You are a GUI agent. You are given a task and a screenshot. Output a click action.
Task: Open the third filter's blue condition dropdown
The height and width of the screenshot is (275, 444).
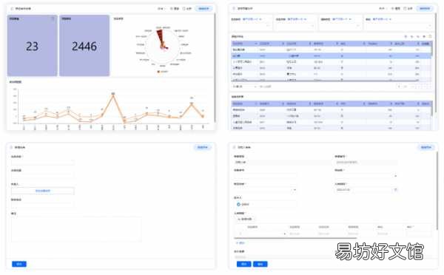[342, 19]
